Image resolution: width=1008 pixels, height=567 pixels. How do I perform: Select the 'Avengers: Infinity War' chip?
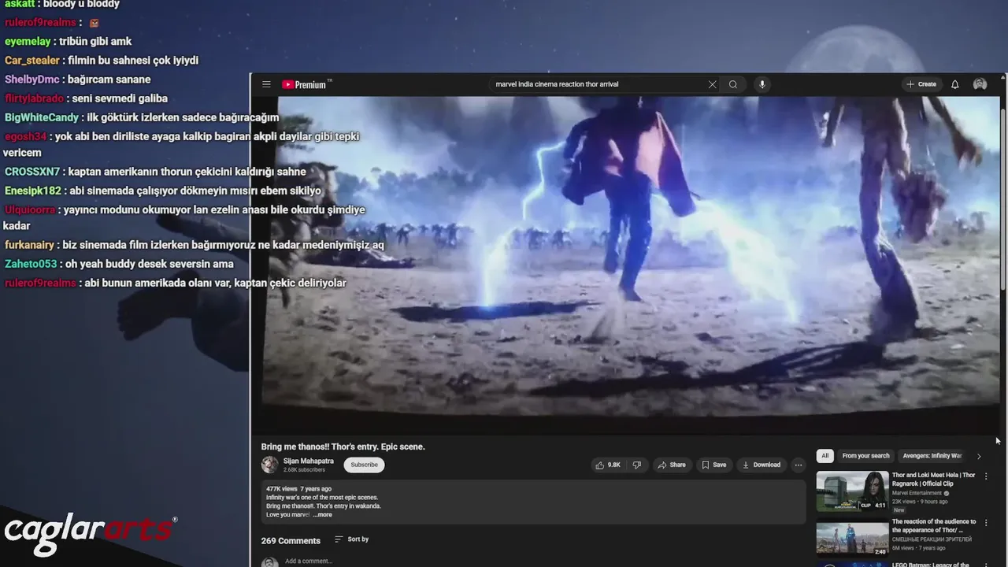(x=932, y=456)
